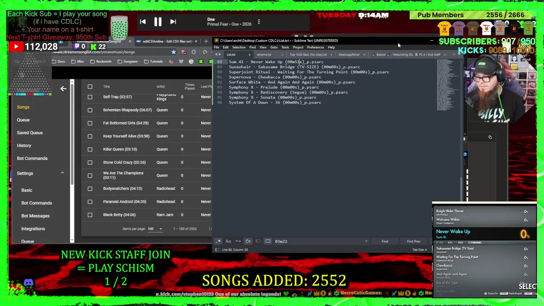
Task: Check the Self-Trap song checkbox
Action: 90,97
